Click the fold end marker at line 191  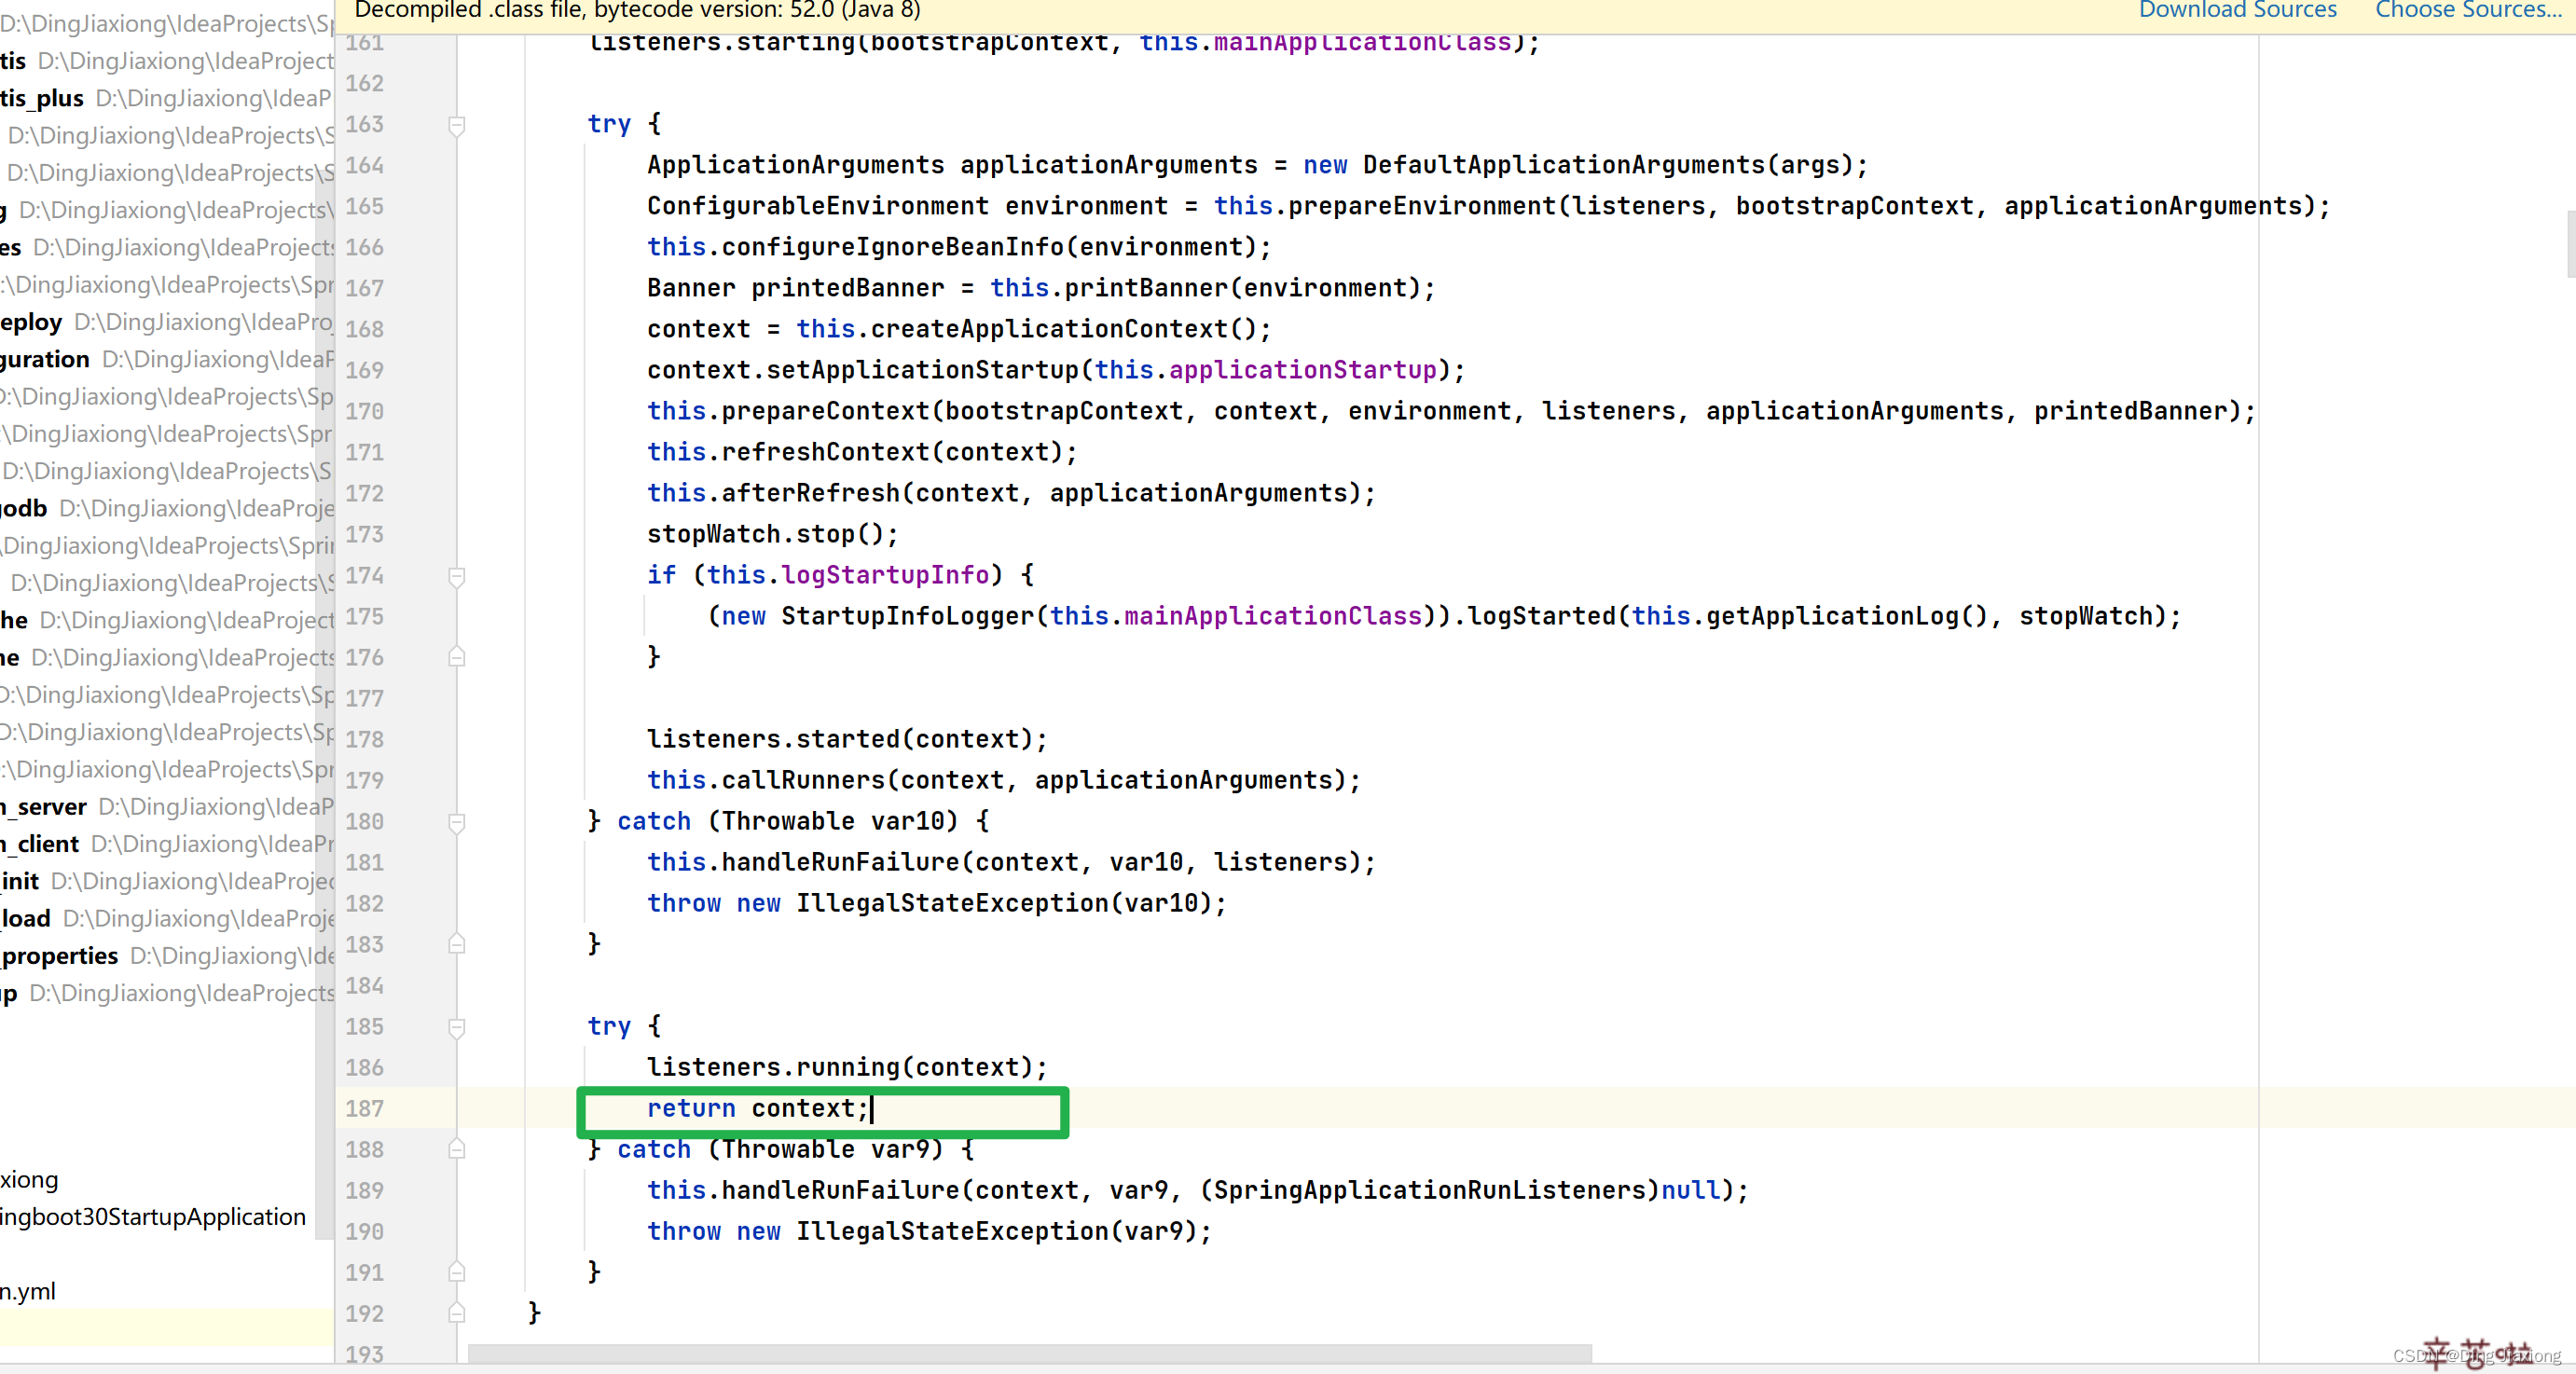[x=456, y=1273]
